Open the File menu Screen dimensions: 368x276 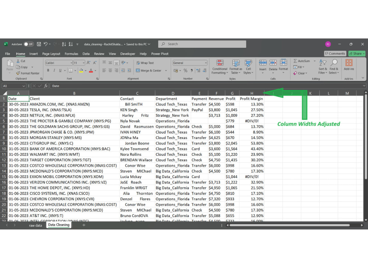point(7,54)
